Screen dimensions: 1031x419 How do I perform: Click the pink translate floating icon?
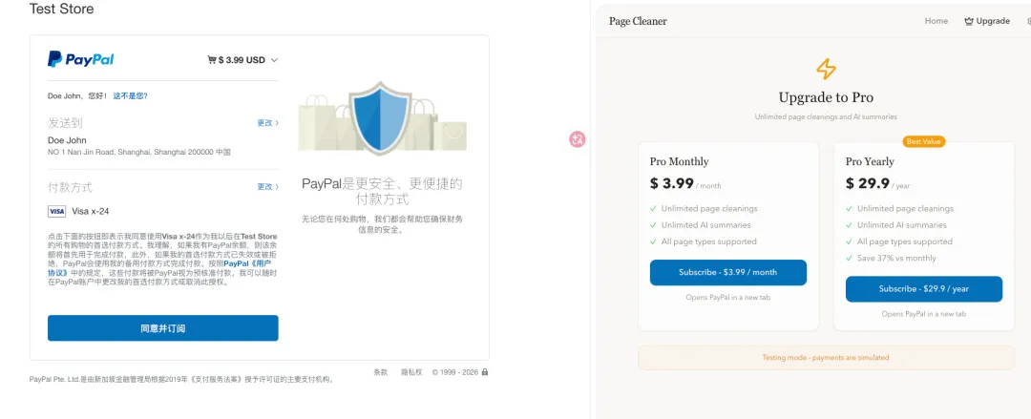(x=577, y=139)
